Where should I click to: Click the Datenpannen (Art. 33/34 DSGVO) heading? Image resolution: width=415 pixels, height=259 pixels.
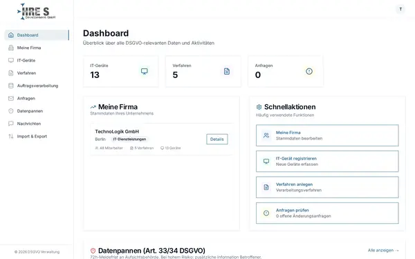pyautogui.click(x=151, y=251)
